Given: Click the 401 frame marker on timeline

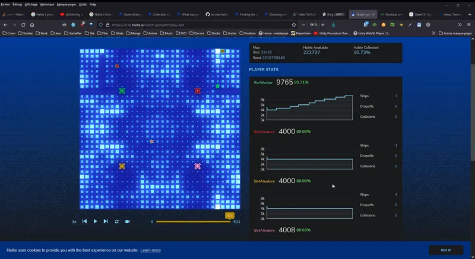Looking at the screenshot, I should click(x=230, y=216).
